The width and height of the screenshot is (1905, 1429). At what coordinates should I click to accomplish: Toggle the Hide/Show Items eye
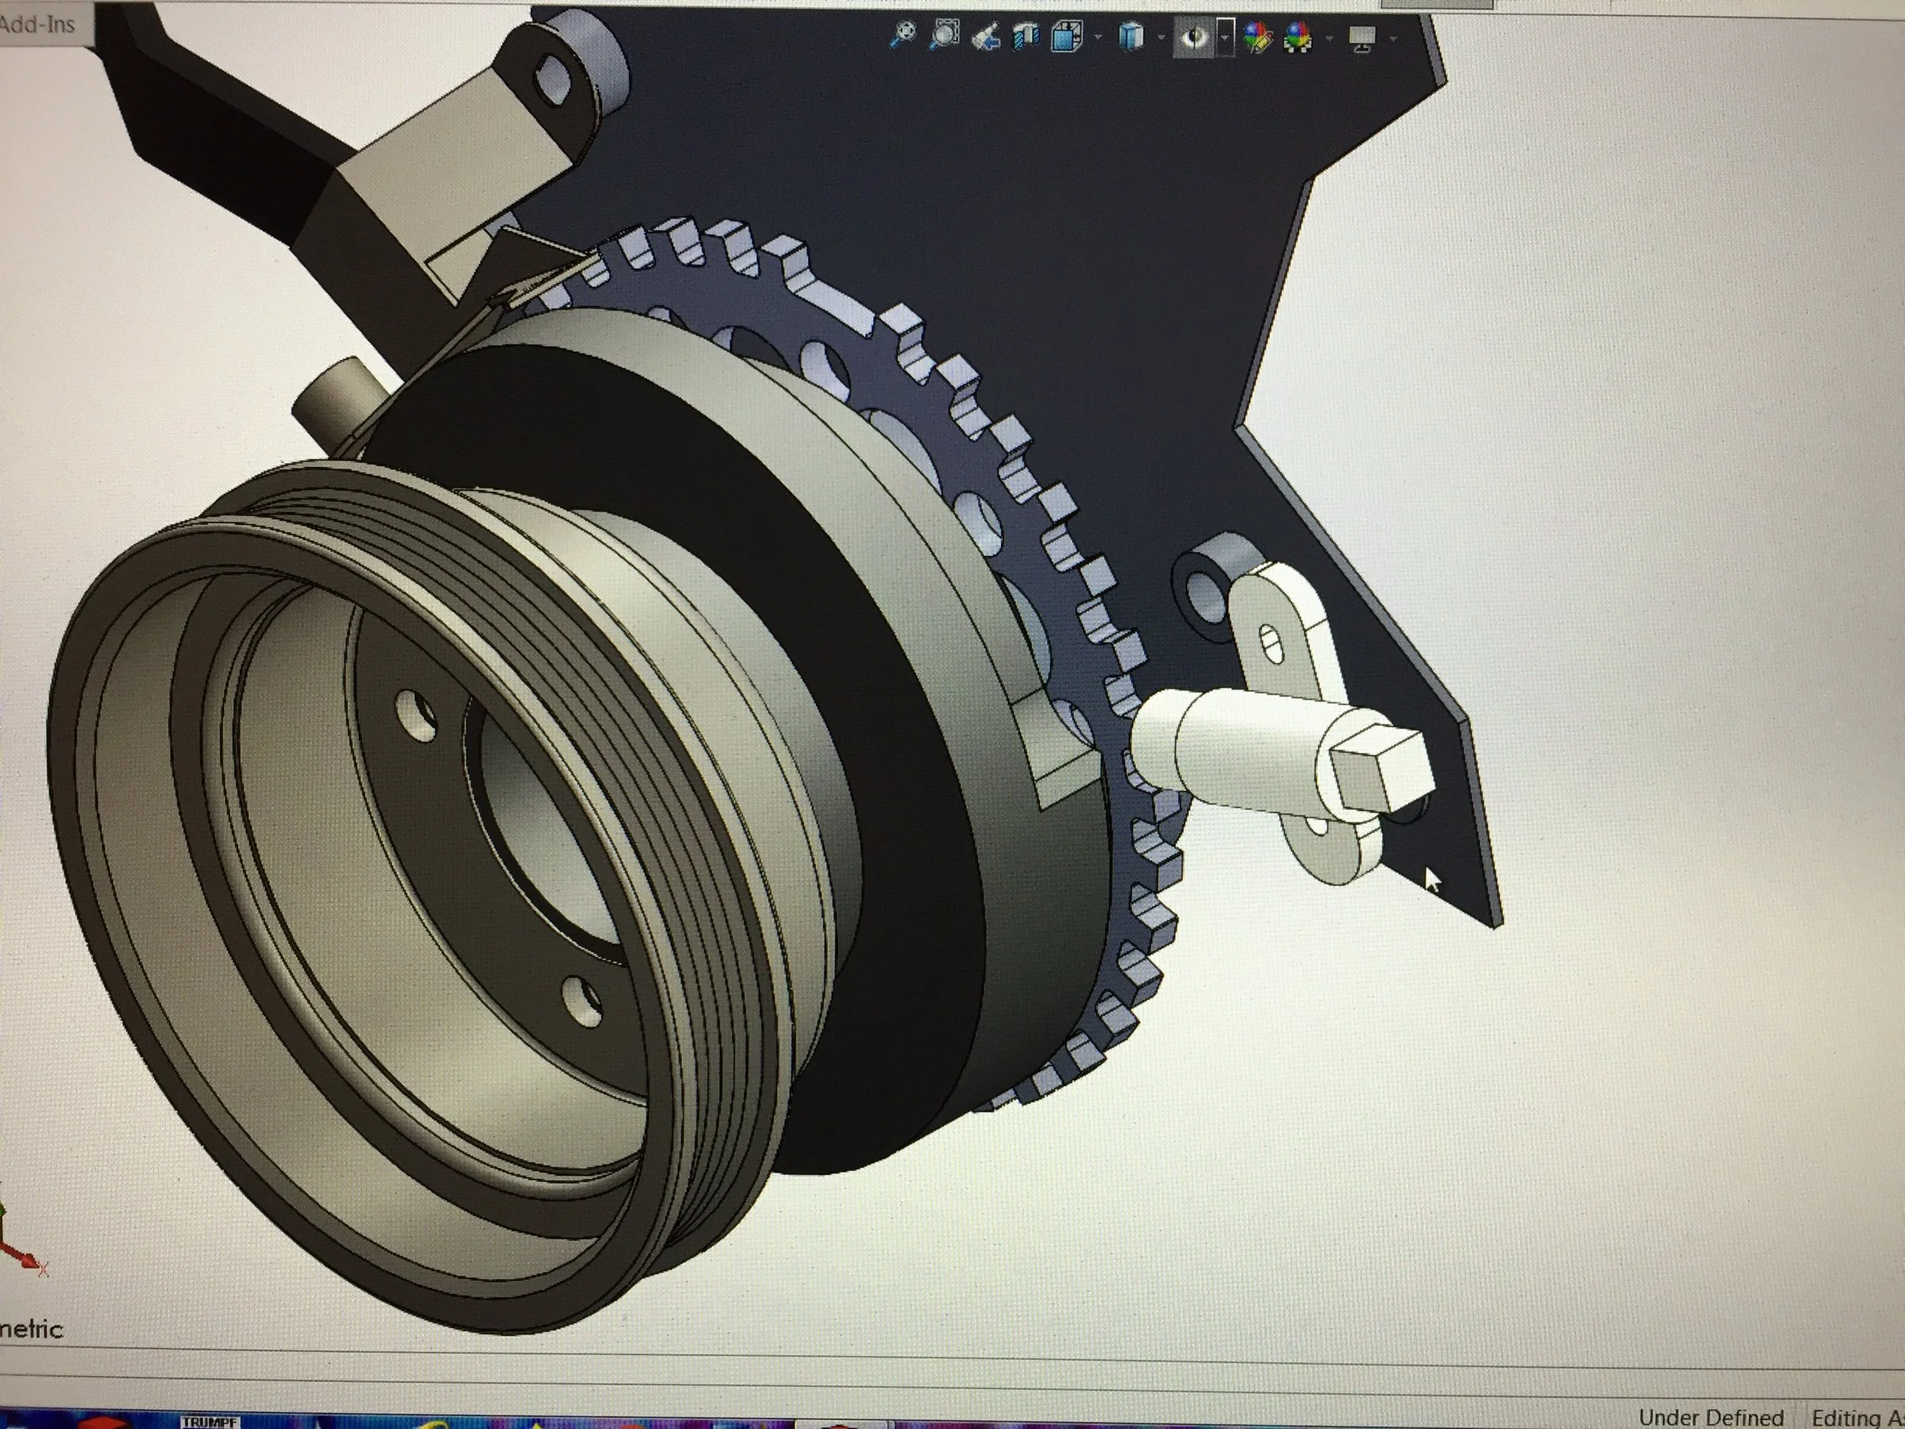point(1195,37)
